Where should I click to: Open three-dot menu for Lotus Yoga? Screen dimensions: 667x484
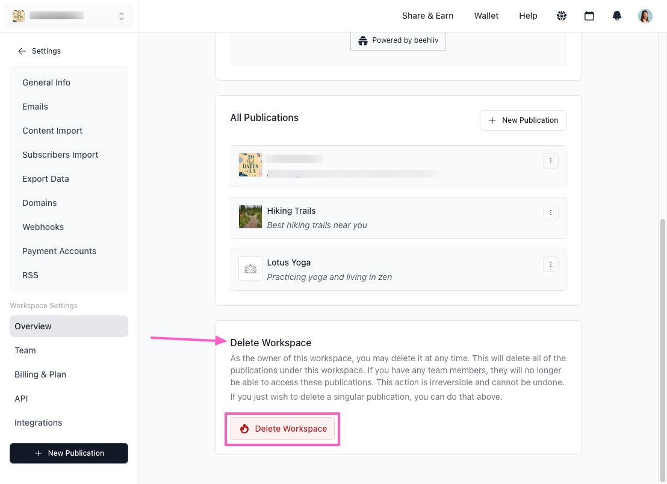pyautogui.click(x=551, y=264)
